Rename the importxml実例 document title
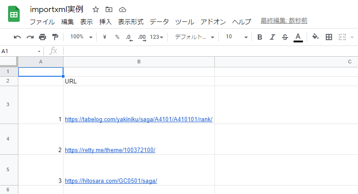358x194 pixels. pyautogui.click(x=57, y=9)
